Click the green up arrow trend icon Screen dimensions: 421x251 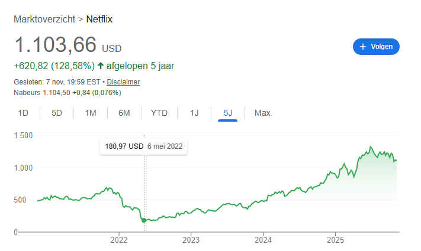click(101, 66)
